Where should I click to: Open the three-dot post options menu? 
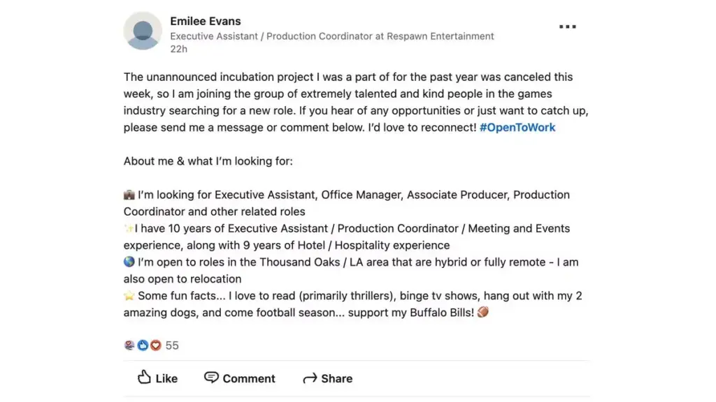tap(568, 27)
